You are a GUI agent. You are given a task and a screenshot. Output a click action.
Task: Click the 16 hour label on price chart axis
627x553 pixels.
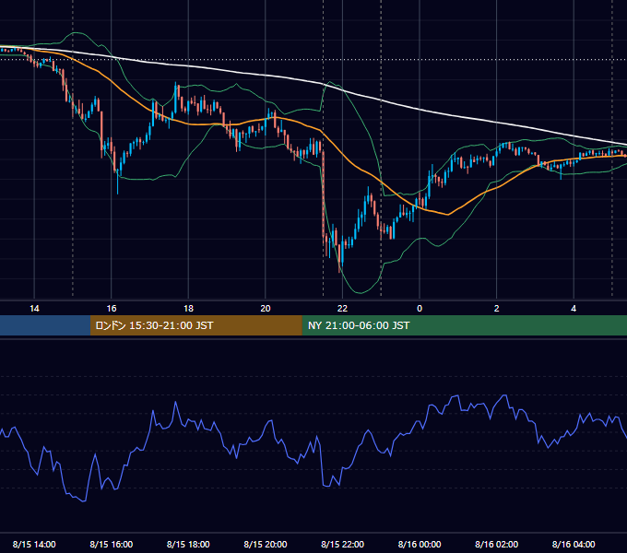(x=112, y=309)
